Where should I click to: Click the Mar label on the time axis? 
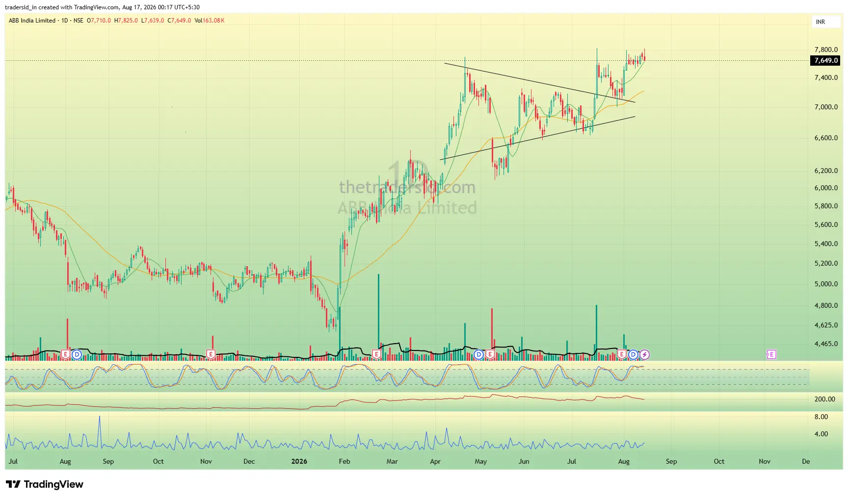(x=392, y=461)
